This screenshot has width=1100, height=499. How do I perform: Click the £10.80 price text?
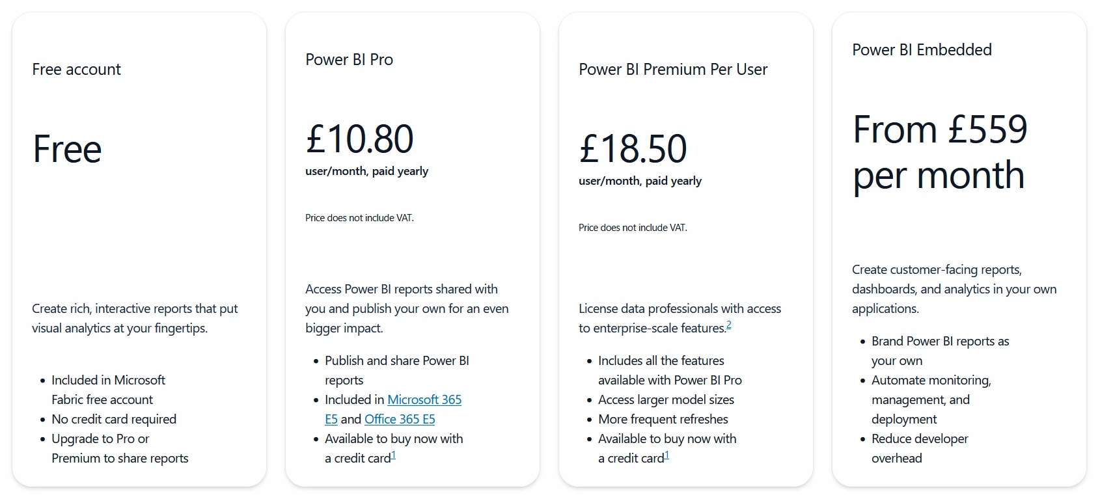[360, 137]
